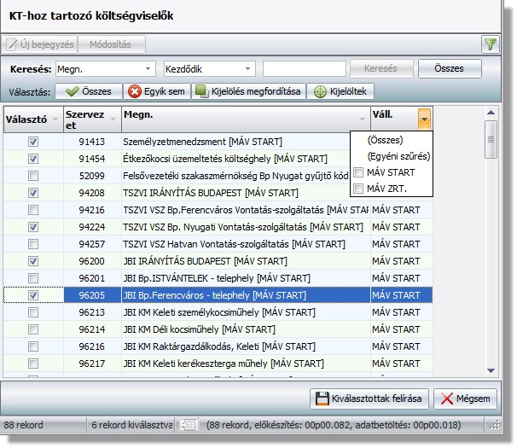This screenshot has width=517, height=448.
Task: Check row 94216 checkbox
Action: pos(33,210)
